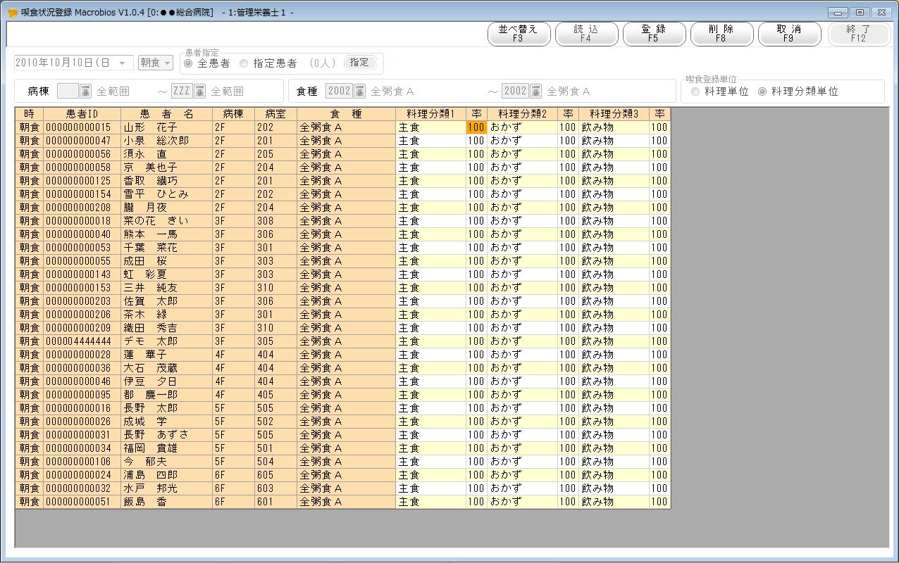Select patient name 大石 茂蔵

coord(166,368)
